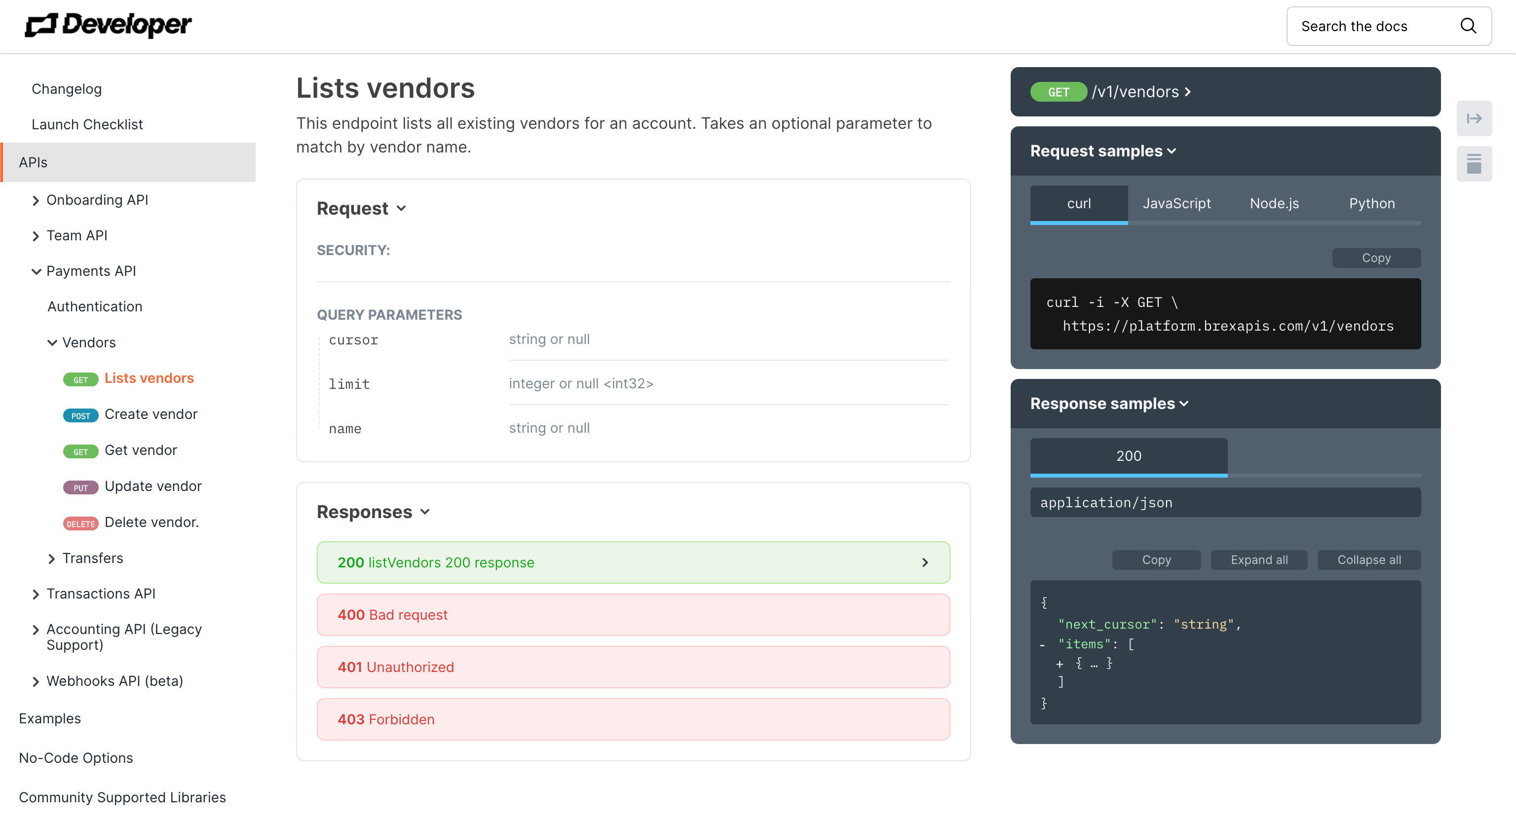Image resolution: width=1516 pixels, height=822 pixels.
Task: Open the DELETE Delete vendor endpoint
Action: point(151,522)
